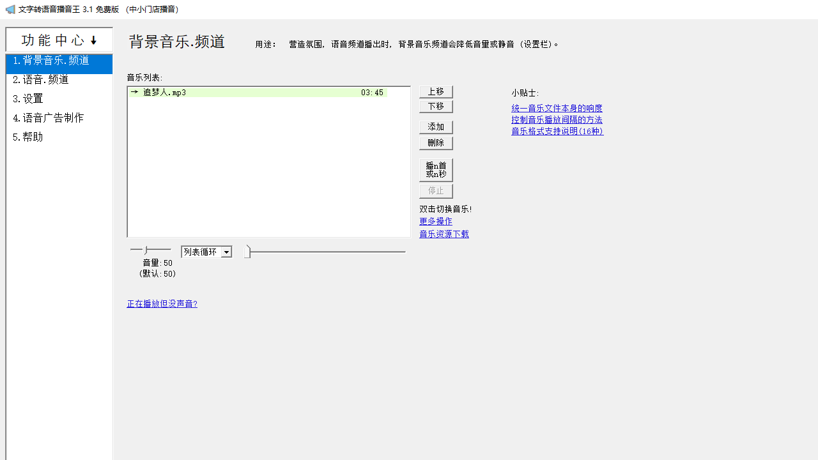Click the 播n首或n秒 button
818x460 pixels.
[x=436, y=170]
